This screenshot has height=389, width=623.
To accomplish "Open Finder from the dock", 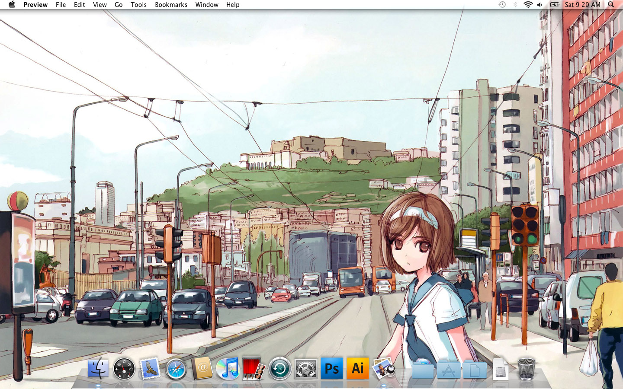I will tap(98, 369).
